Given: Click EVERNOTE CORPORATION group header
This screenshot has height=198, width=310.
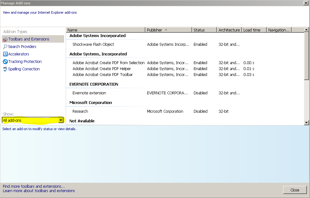Looking at the screenshot, I should click(x=94, y=84).
